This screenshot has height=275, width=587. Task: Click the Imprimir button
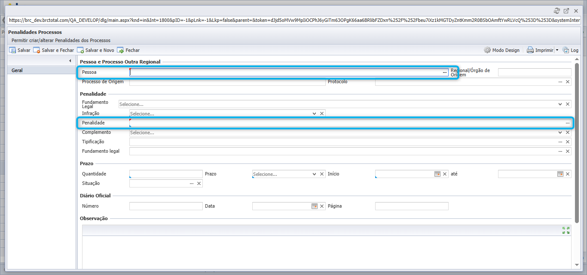540,50
